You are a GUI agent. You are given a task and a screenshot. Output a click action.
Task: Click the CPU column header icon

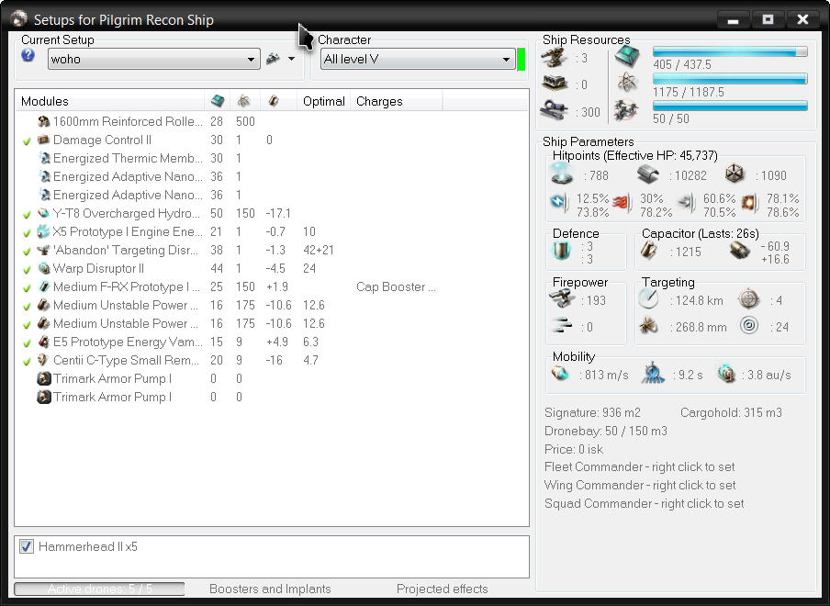click(217, 101)
